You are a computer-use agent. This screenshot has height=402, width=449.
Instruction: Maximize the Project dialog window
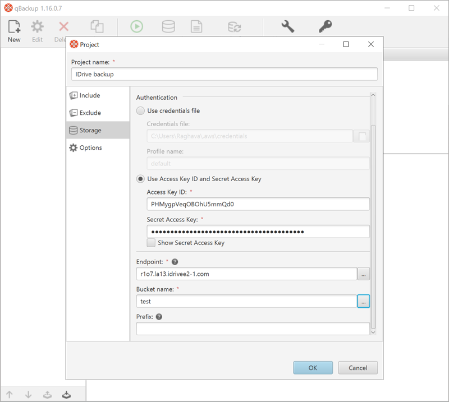point(346,44)
